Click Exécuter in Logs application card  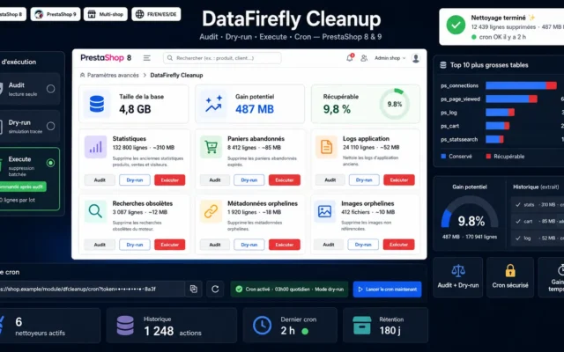point(399,180)
